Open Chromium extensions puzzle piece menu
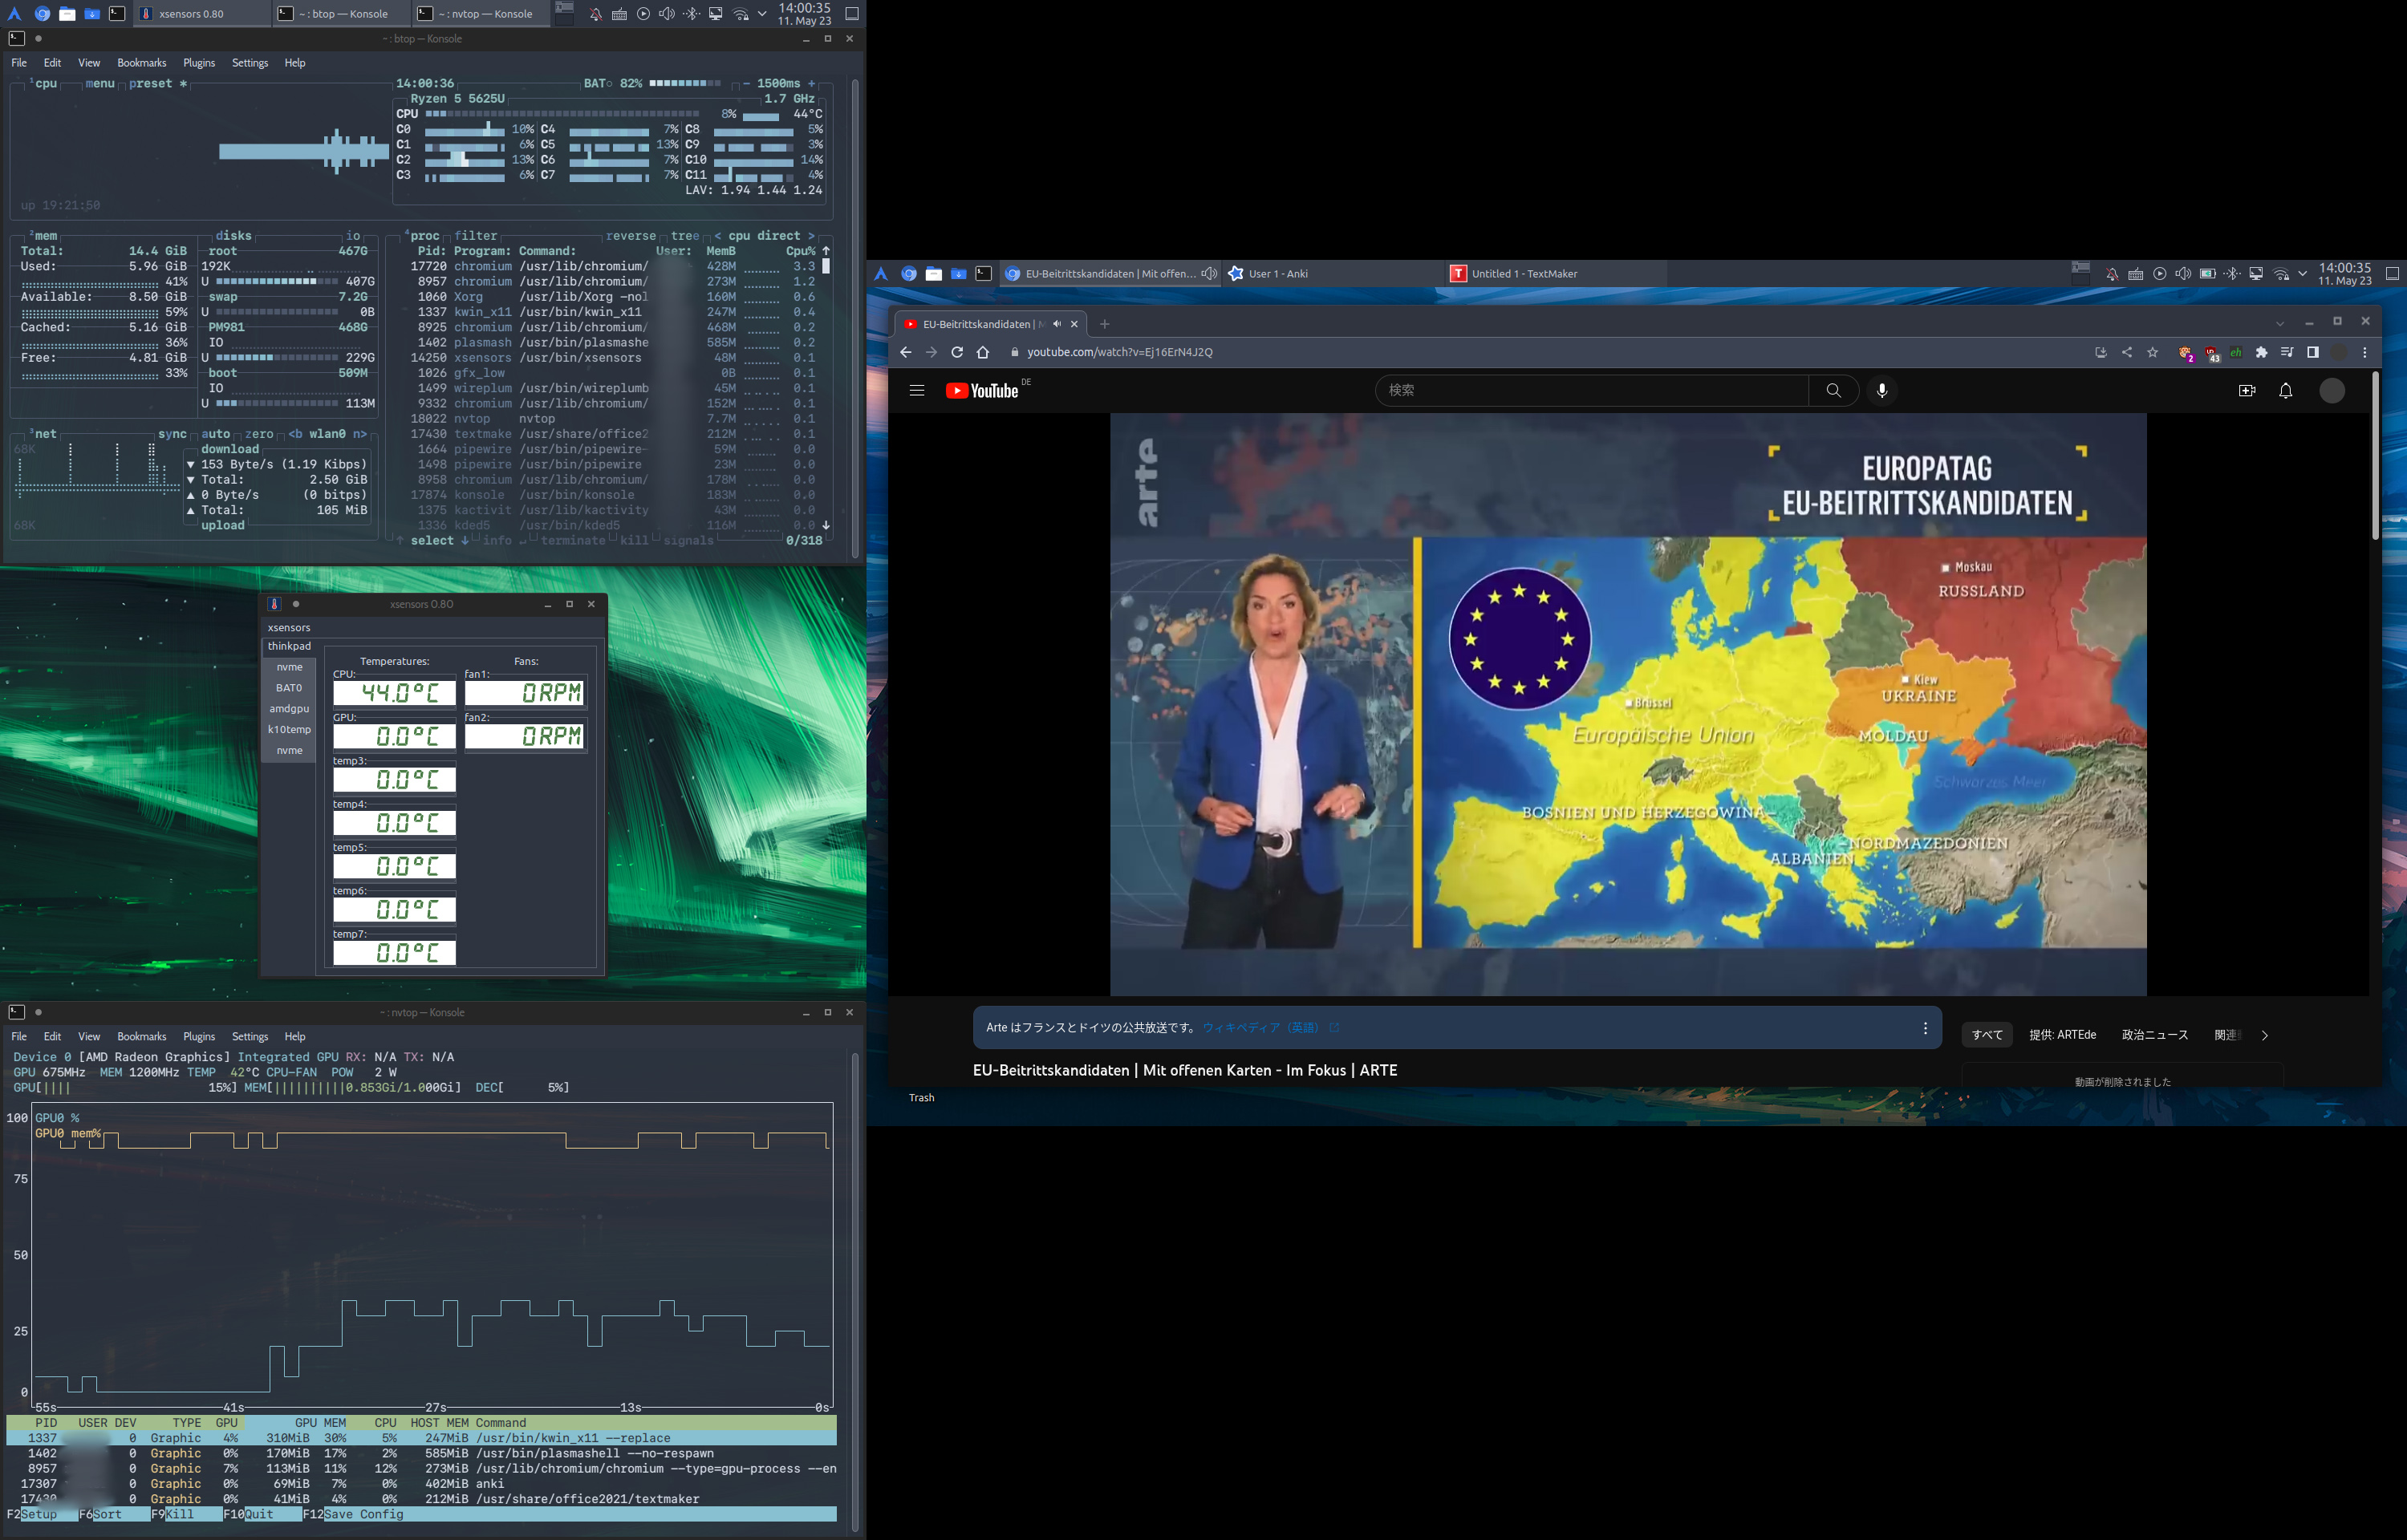Screen dimensions: 2407x1540 [2261, 352]
